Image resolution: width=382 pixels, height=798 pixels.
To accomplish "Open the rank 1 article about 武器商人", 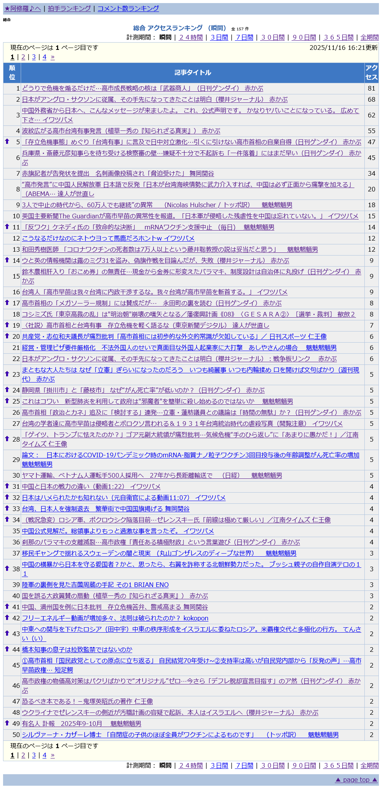I will pos(143,88).
